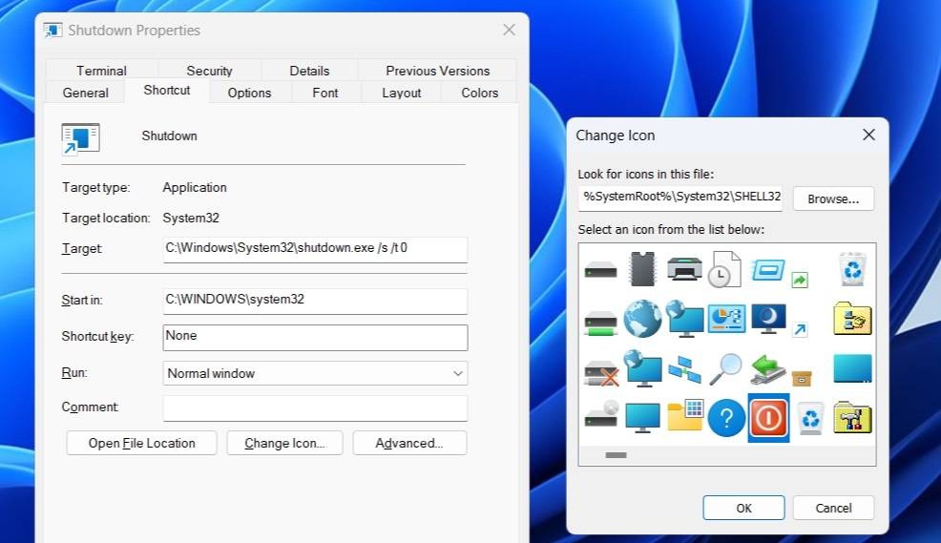Select the magnifying glass search icon

click(x=725, y=369)
